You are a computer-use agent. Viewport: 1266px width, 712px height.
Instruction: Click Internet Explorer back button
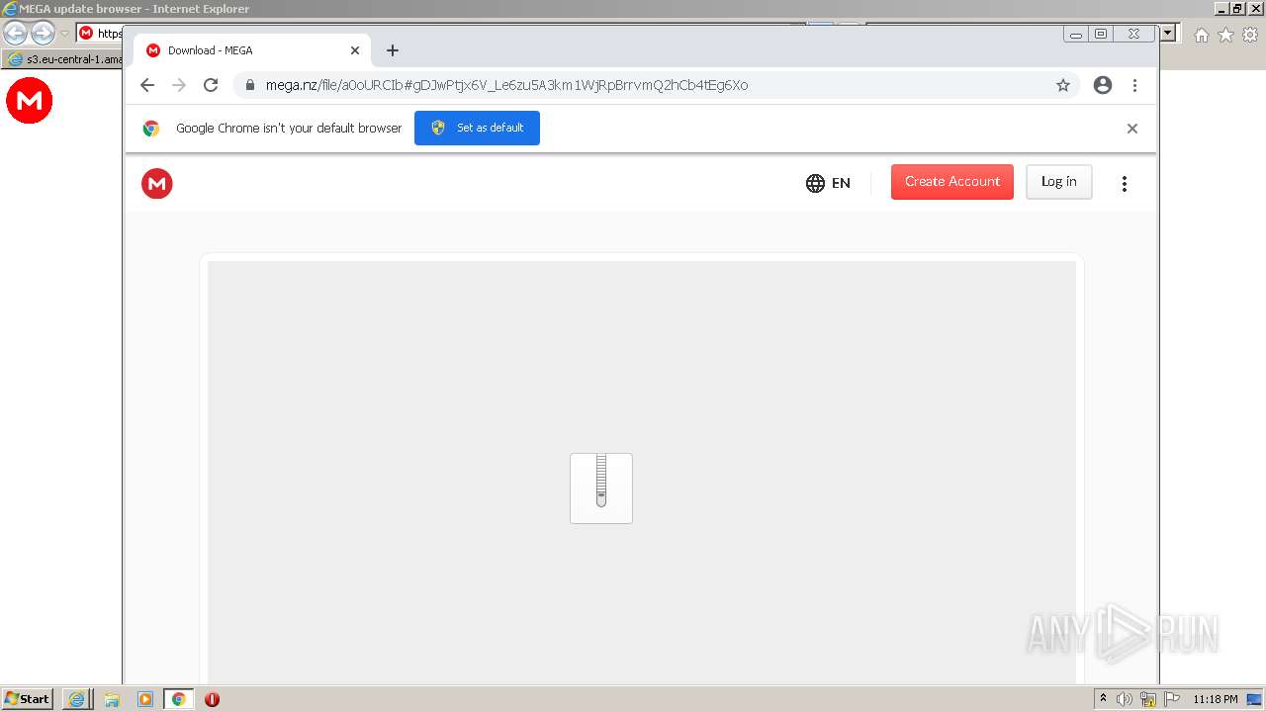click(15, 33)
